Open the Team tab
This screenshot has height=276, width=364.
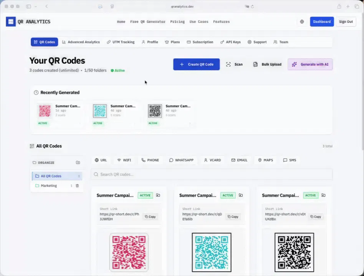[281, 42]
